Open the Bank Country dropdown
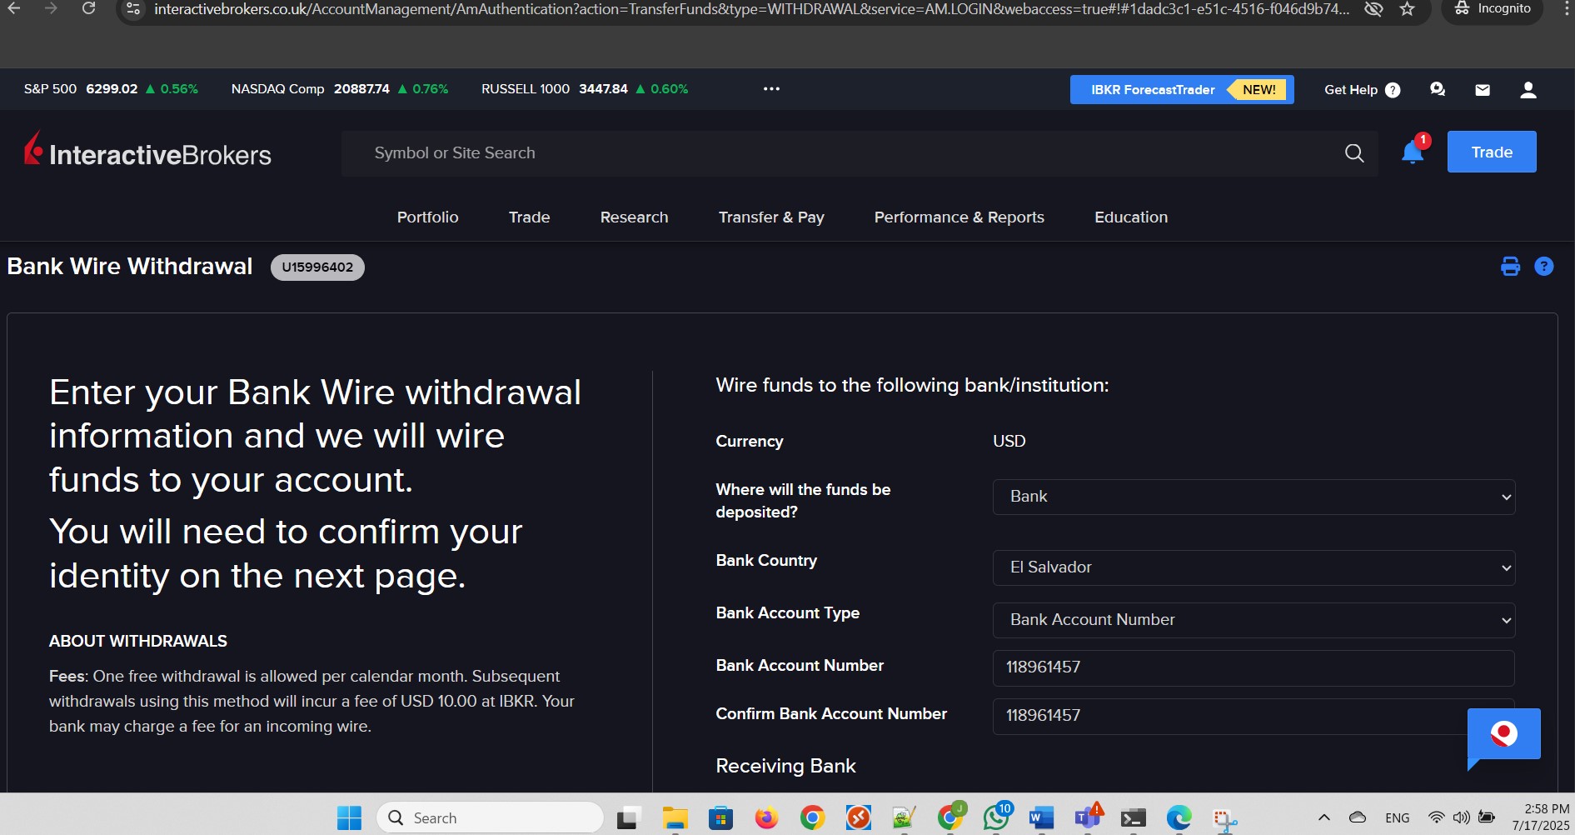The width and height of the screenshot is (1575, 835). 1254,567
